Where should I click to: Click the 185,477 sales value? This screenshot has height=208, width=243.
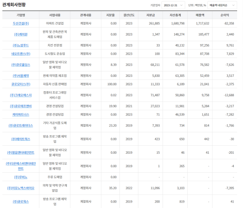pyautogui.click(x=204, y=34)
